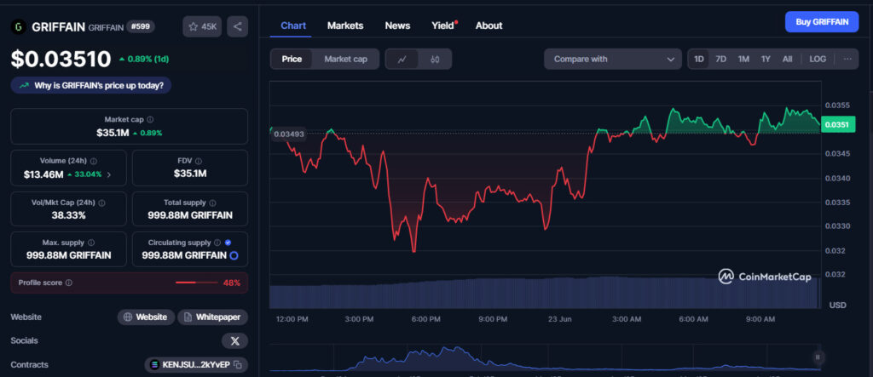Click the $0.03510 price text
Viewport: 873px width, 377px height.
(x=61, y=60)
